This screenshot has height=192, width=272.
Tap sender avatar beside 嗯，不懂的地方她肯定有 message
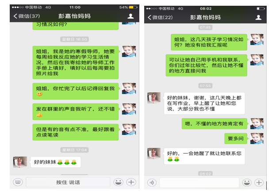coord(257,124)
